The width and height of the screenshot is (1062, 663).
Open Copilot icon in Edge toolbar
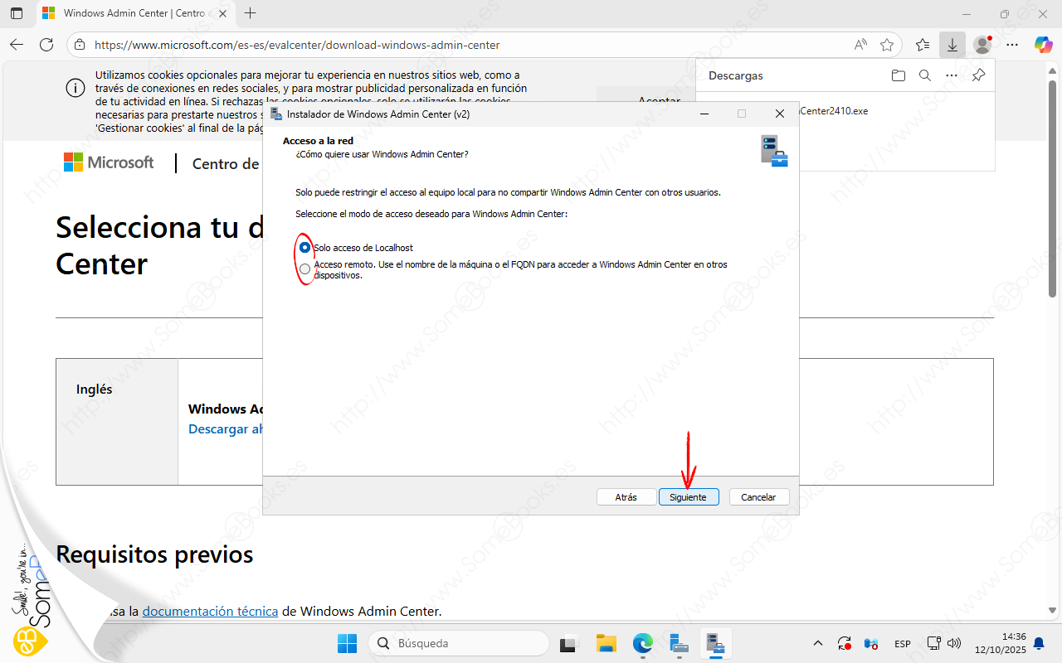point(1043,45)
